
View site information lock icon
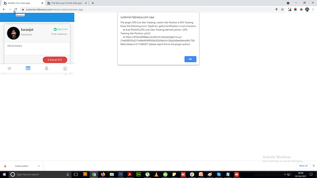click(x=23, y=10)
